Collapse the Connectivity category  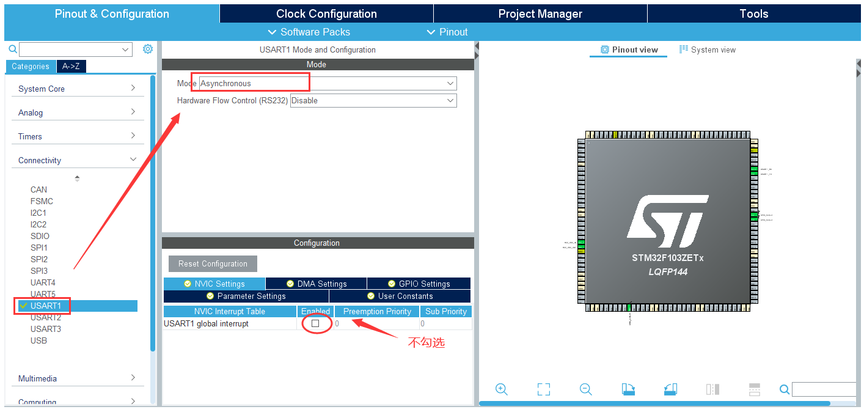click(x=77, y=160)
